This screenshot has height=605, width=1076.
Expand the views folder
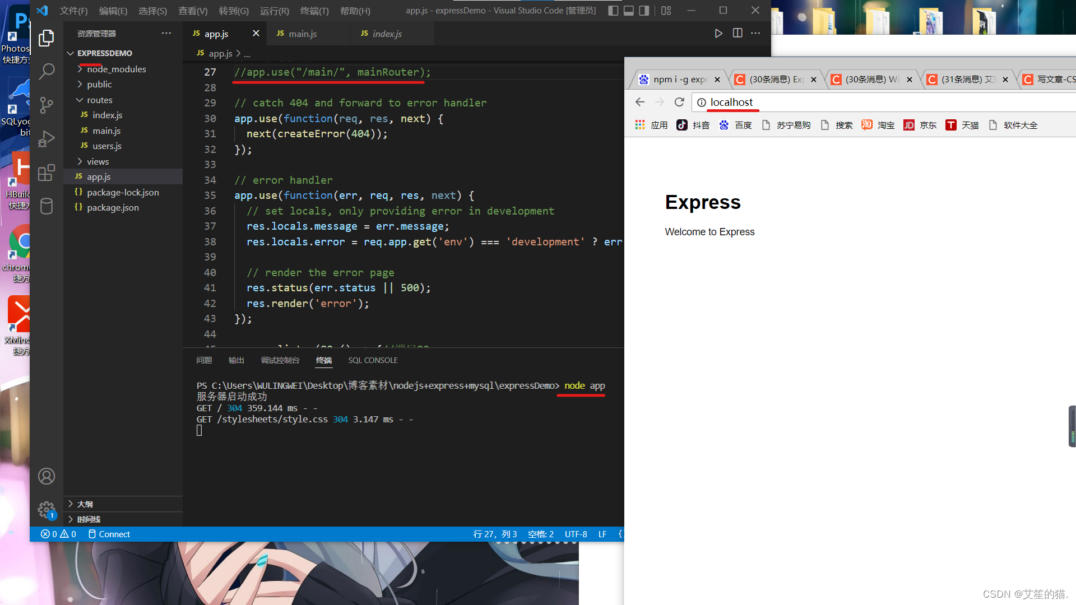[98, 161]
